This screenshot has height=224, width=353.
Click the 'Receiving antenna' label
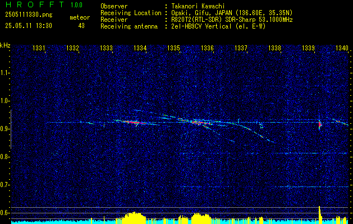(x=129, y=26)
